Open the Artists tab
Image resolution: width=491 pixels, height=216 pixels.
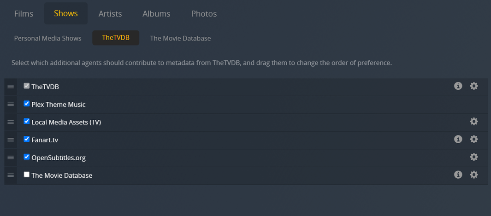tap(110, 14)
